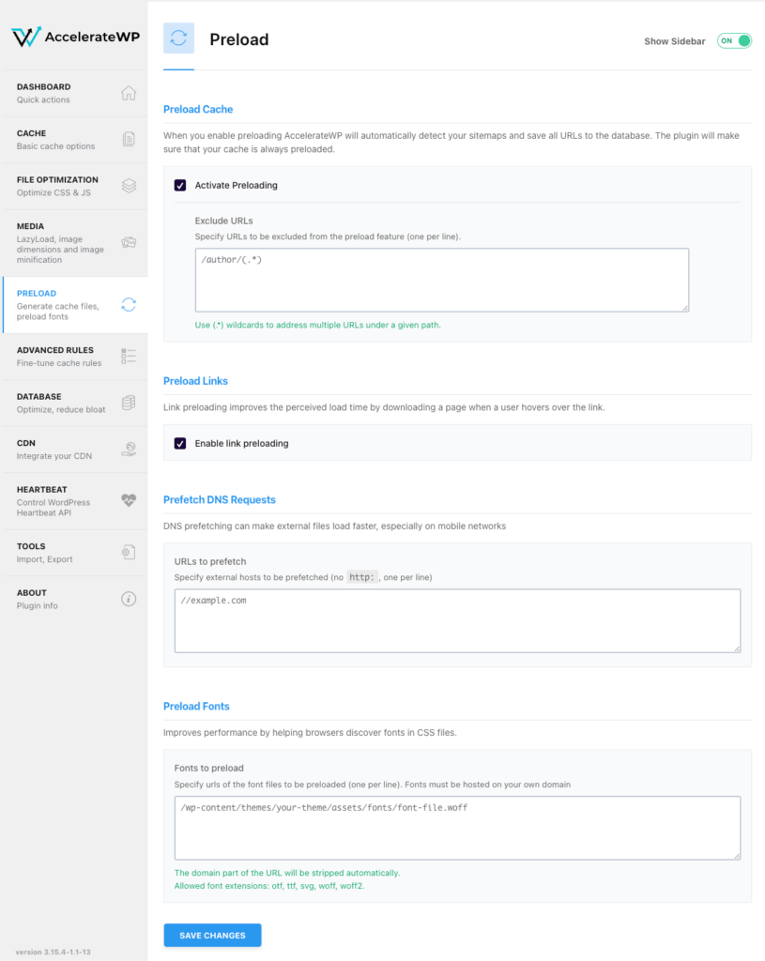Click inside the Exclude URLs text box
Viewport: 765px width, 961px height.
441,279
